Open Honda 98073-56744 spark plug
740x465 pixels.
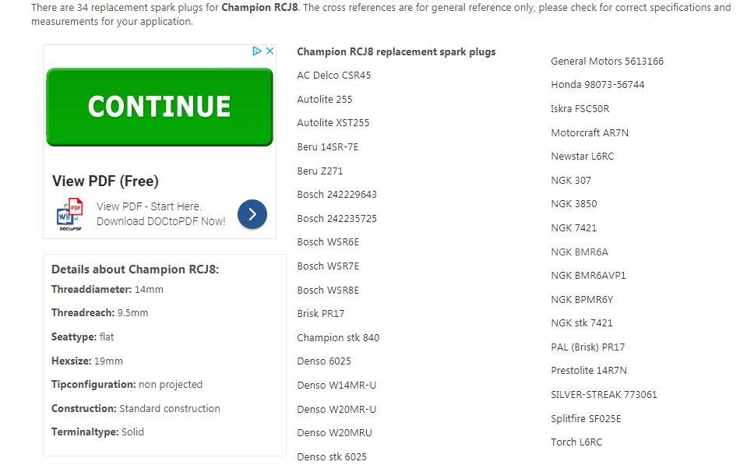[x=597, y=85]
